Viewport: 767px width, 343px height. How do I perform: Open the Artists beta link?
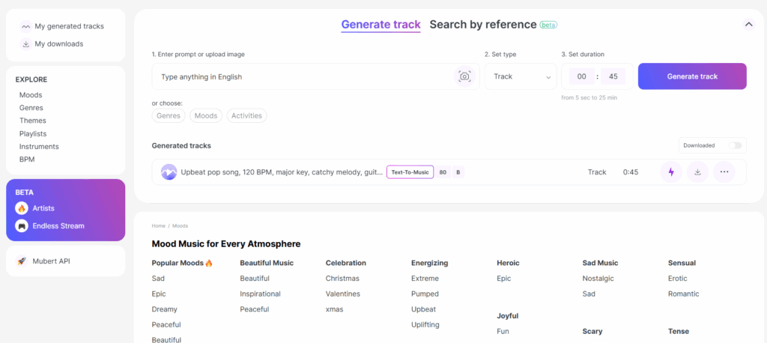point(43,208)
